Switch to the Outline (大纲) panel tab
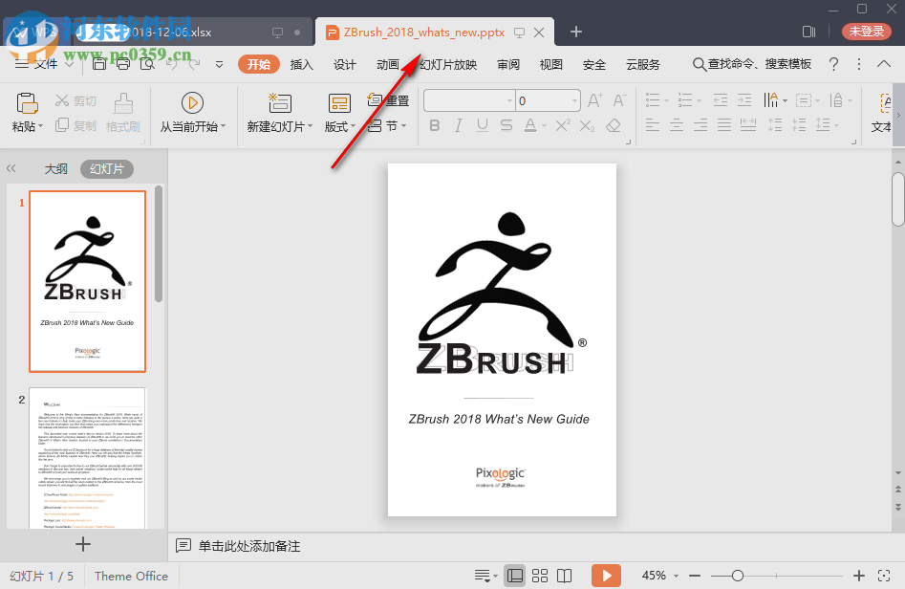 55,168
